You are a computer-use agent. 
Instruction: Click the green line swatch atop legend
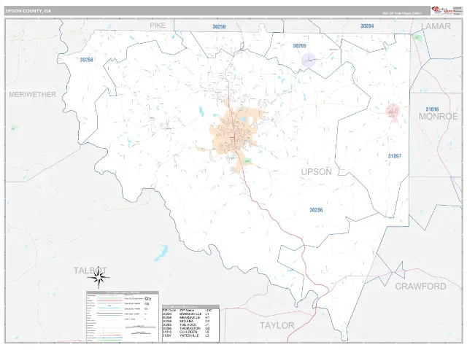109,298
